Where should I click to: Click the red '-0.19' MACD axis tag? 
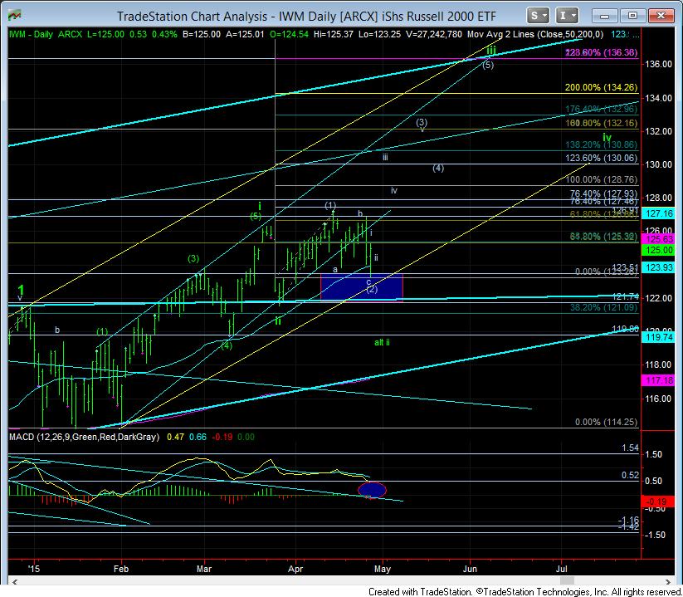[x=659, y=502]
